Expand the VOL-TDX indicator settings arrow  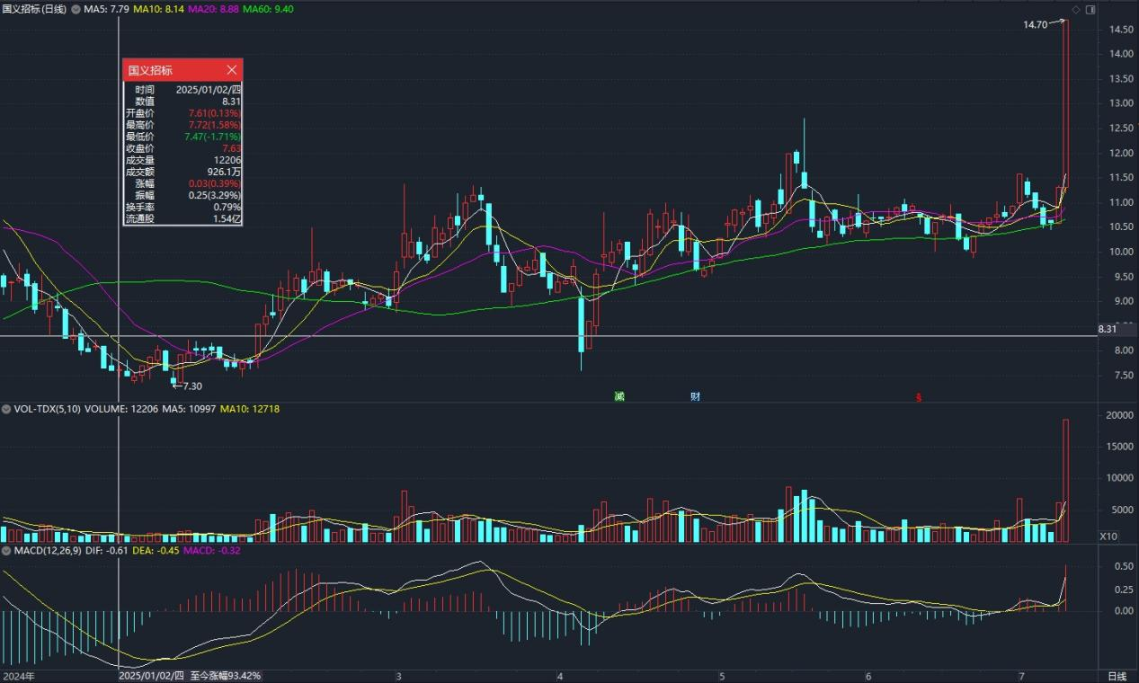coord(6,409)
